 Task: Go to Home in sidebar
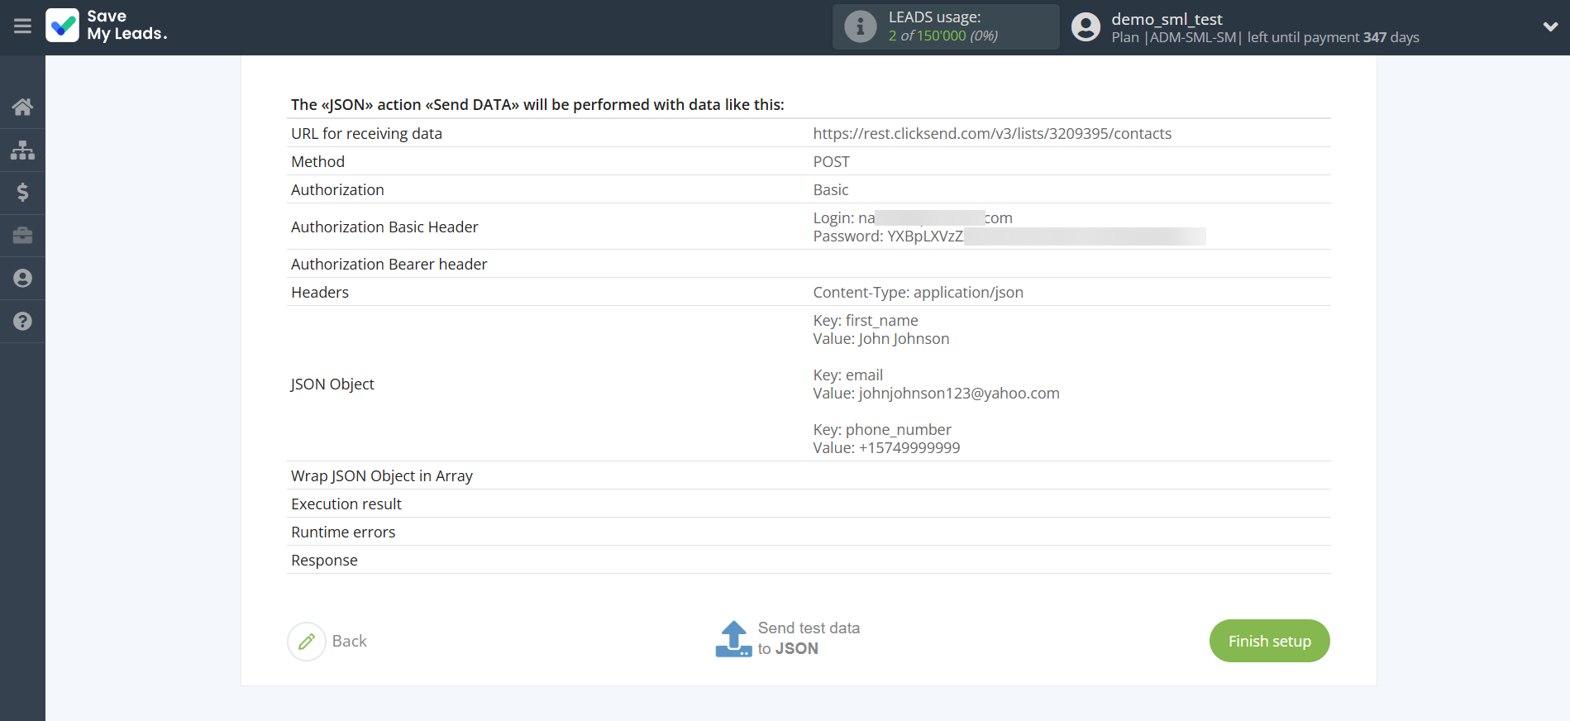(x=22, y=107)
